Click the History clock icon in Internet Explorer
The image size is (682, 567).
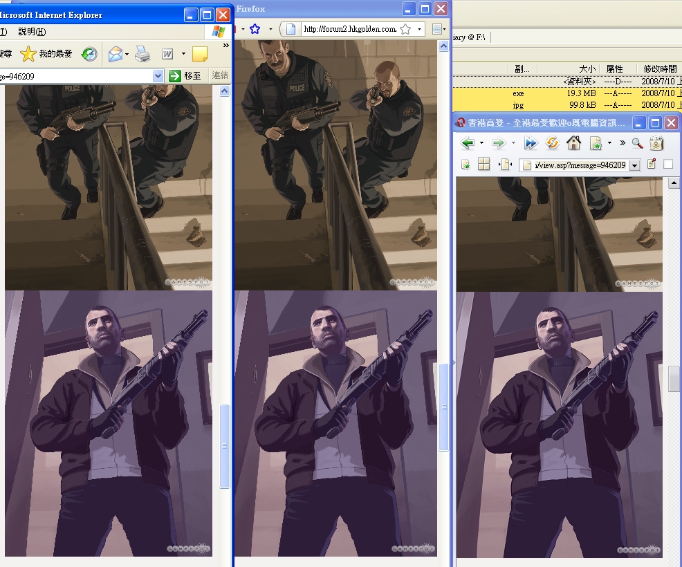point(89,54)
